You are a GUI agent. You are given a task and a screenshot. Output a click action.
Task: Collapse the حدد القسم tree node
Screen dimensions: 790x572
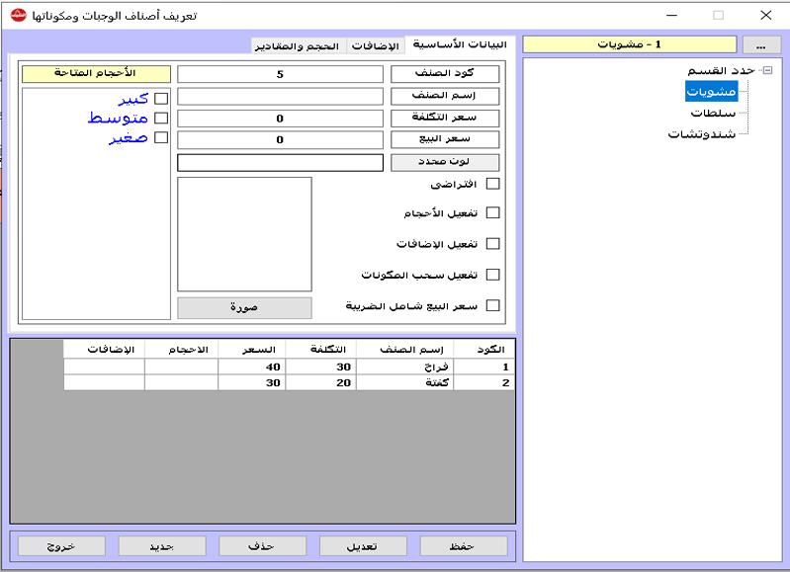pyautogui.click(x=767, y=70)
